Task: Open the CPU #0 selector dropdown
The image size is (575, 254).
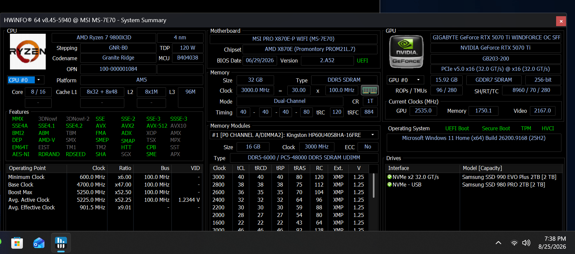Action: coord(26,80)
